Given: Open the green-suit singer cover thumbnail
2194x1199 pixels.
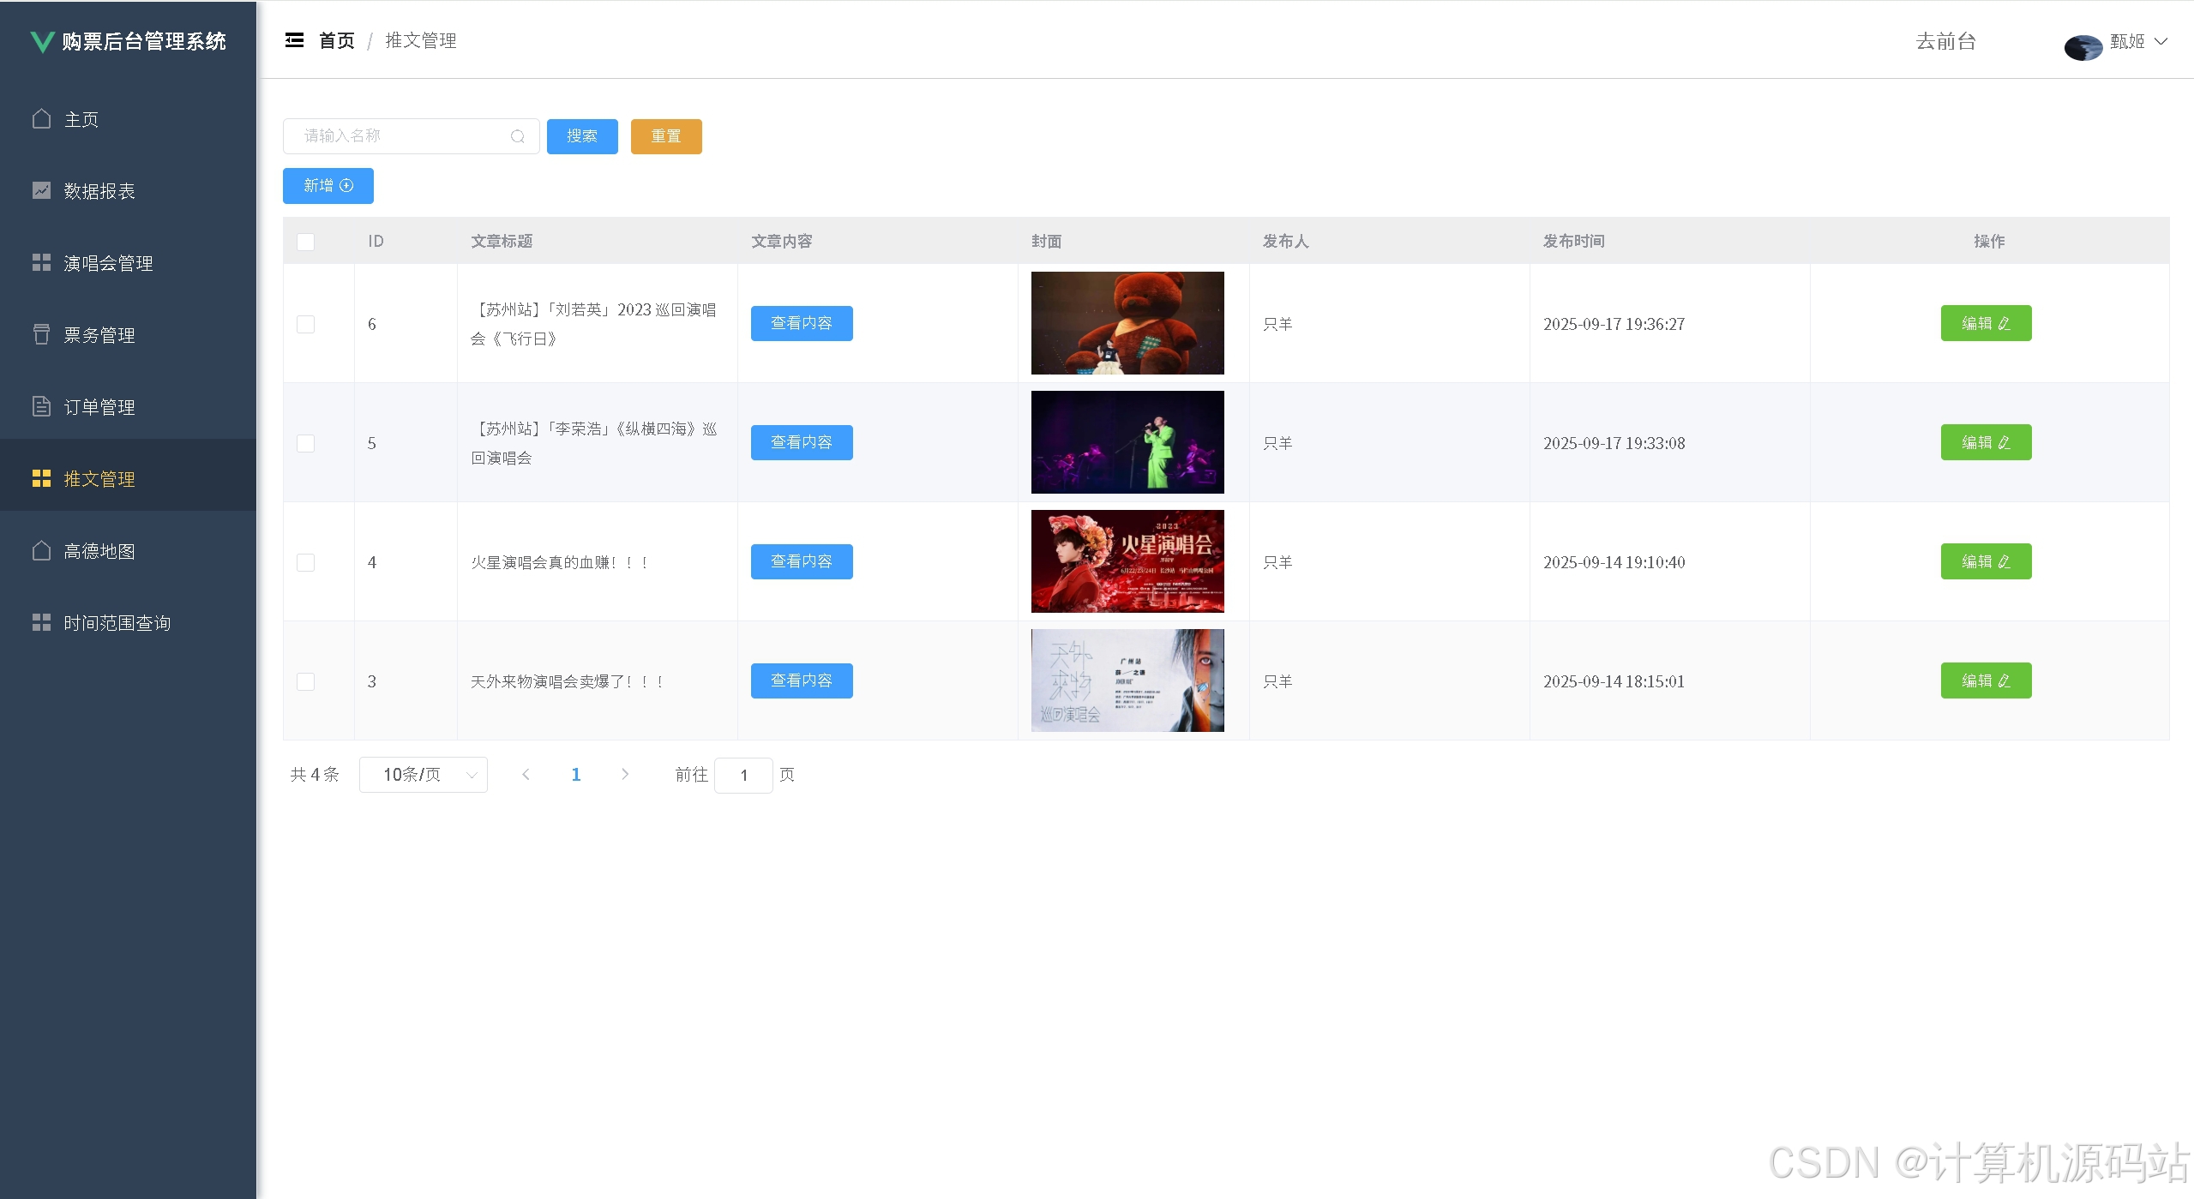Looking at the screenshot, I should 1127,442.
